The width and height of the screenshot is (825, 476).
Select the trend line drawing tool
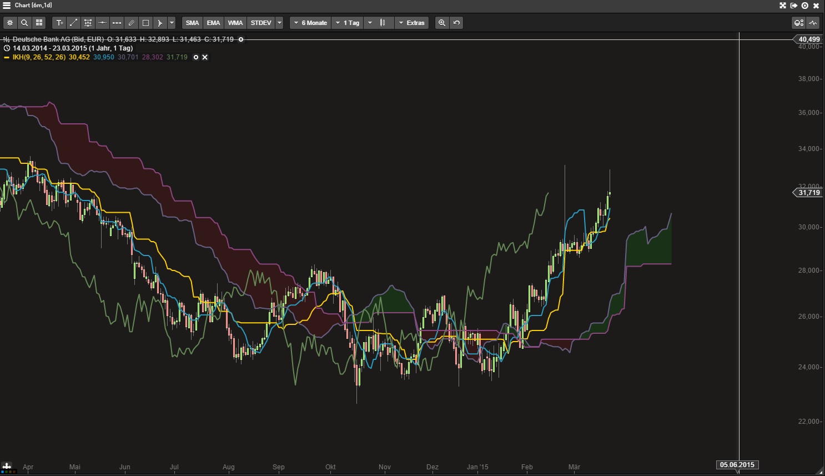(x=74, y=23)
